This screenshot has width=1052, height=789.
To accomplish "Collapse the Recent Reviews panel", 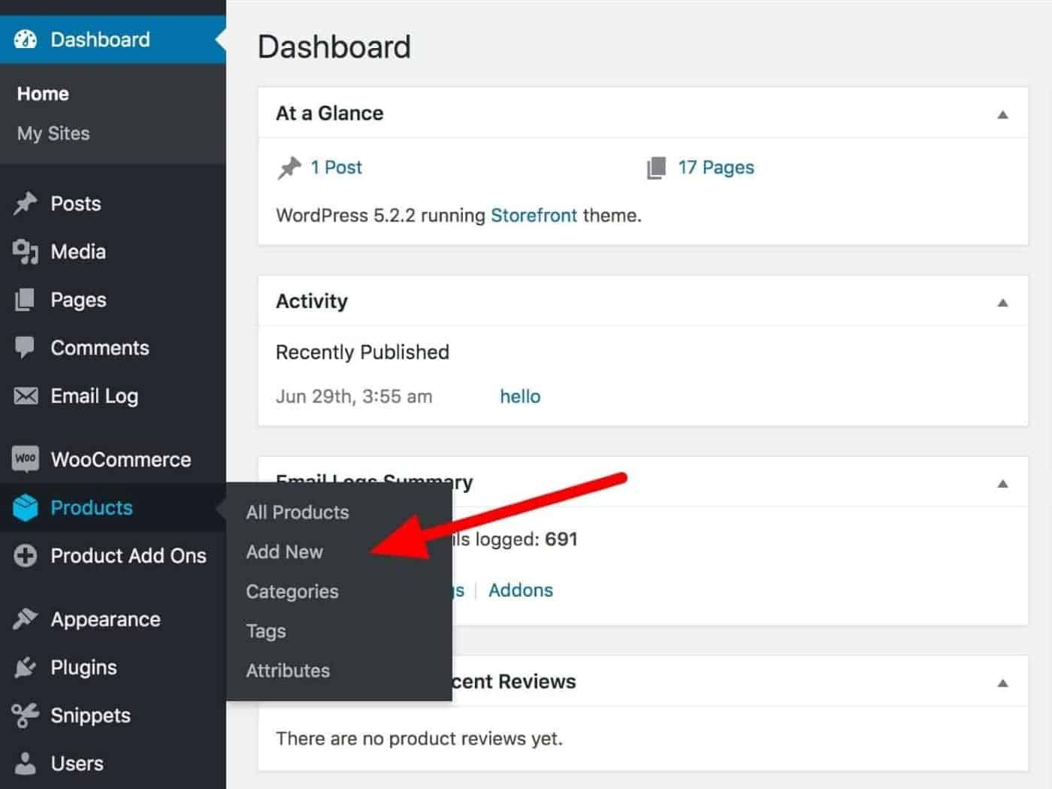I will tap(1003, 682).
